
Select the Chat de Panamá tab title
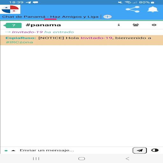[x=50, y=17]
